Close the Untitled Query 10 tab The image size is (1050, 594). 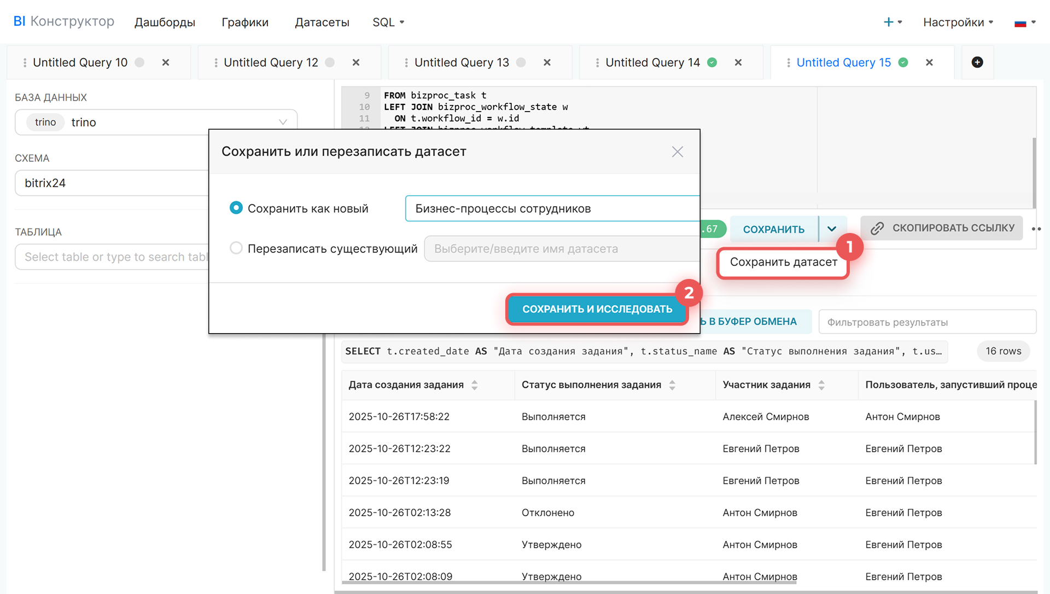point(166,62)
